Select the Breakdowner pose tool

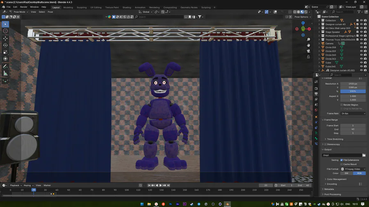pos(5,81)
